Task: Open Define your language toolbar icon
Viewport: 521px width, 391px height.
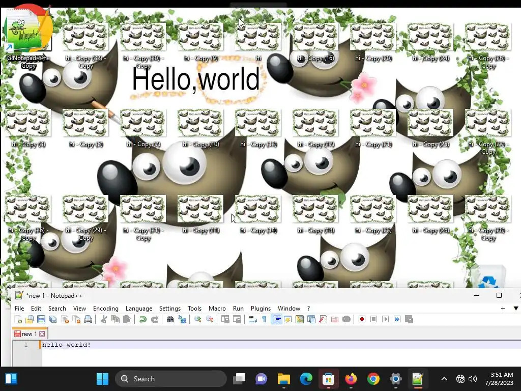Action: point(288,320)
